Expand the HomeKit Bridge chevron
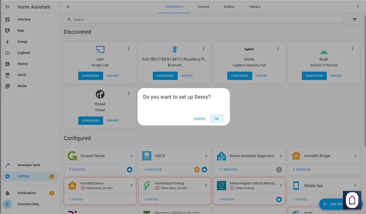The height and width of the screenshot is (214, 366). point(355,156)
